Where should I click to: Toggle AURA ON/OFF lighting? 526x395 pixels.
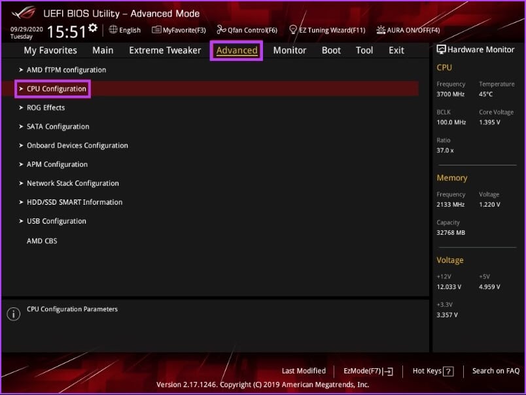pyautogui.click(x=381, y=30)
